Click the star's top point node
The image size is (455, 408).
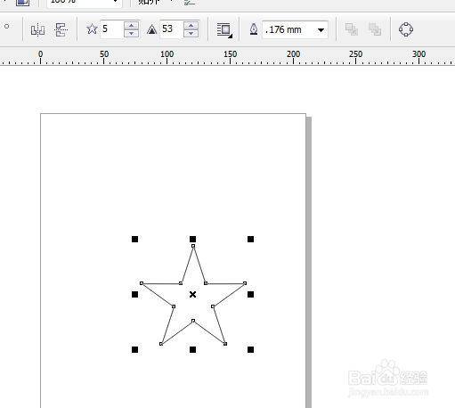[193, 246]
